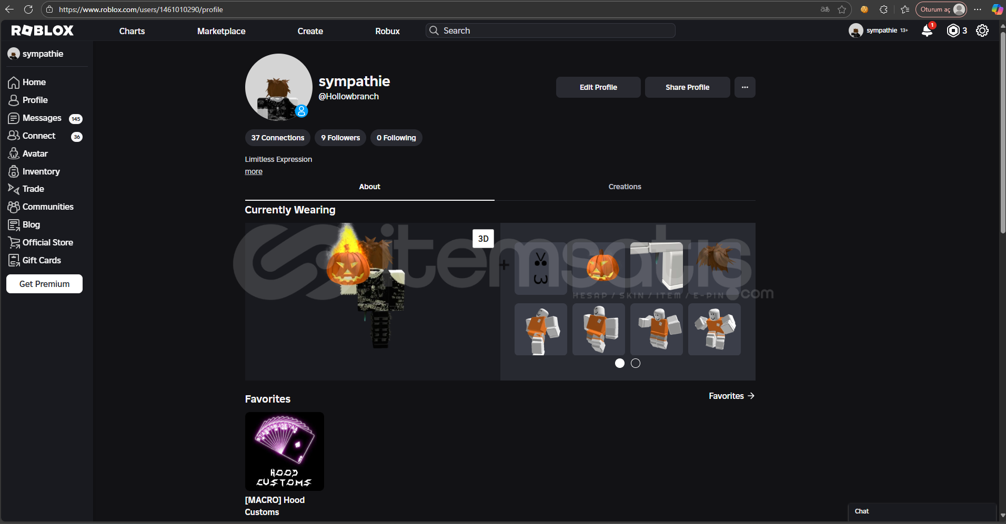Screen dimensions: 1006x524
Task: Select first page dot of worn items
Action: coord(620,363)
